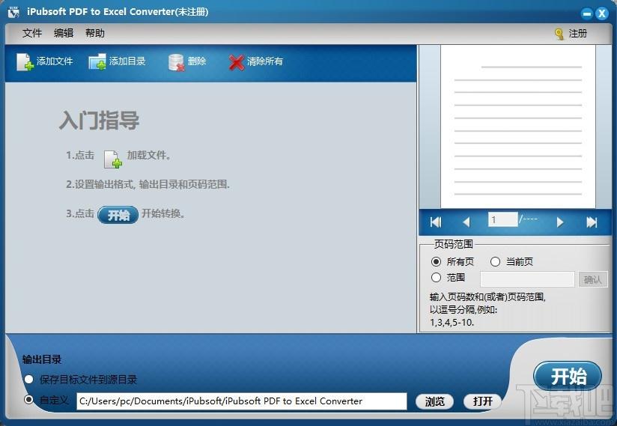
Task: Minimize the converter window
Action: (587, 13)
